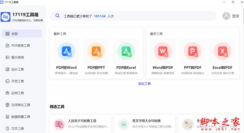Click the 人民币大写转换工具 icon

tap(59, 124)
